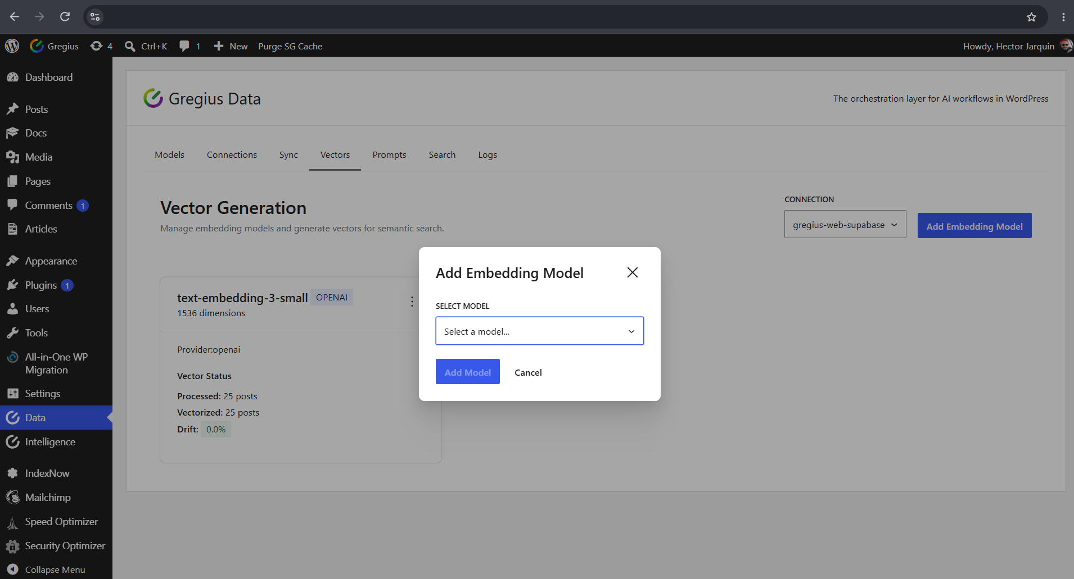Click the browser reload icon

[65, 17]
